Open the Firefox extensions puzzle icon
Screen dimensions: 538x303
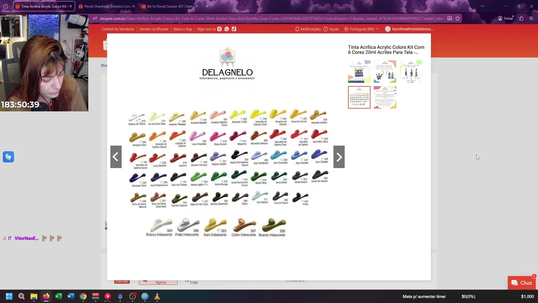(521, 19)
